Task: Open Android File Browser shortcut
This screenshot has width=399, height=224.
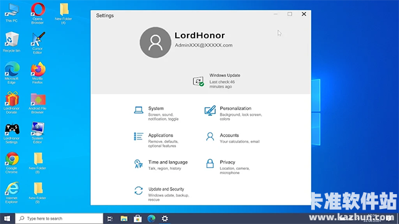Action: (37, 103)
